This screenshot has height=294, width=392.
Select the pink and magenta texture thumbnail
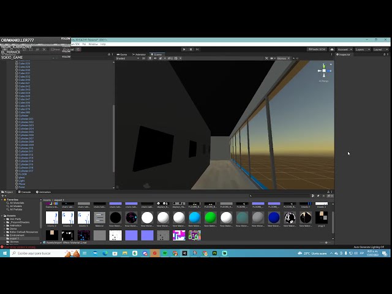click(x=179, y=235)
